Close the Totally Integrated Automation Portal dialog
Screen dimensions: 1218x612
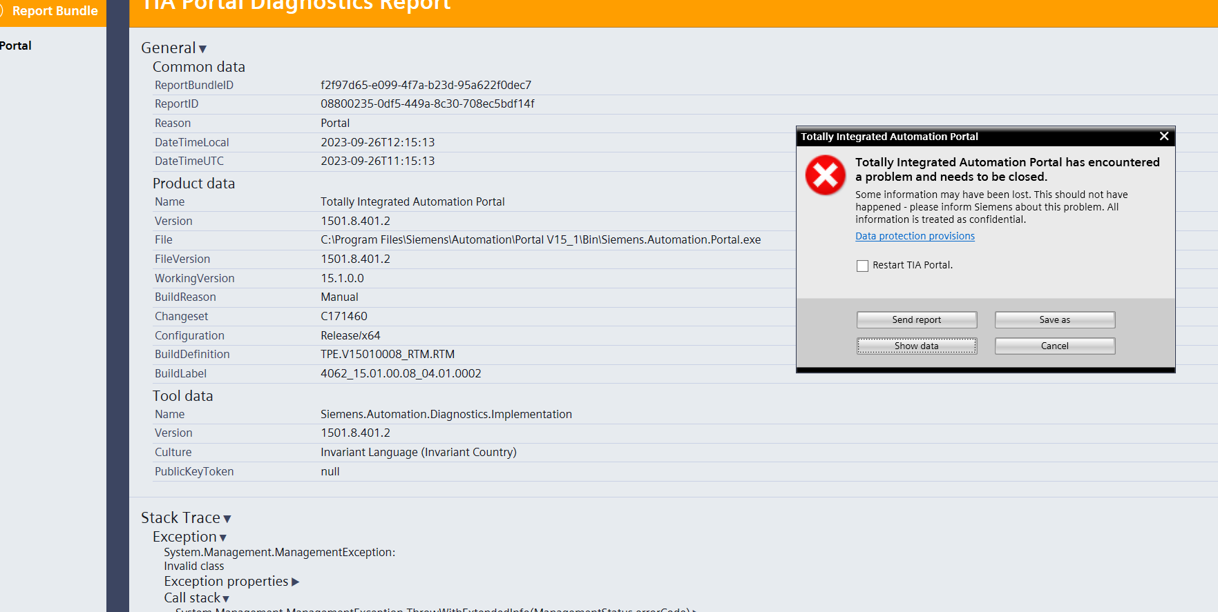tap(1164, 136)
